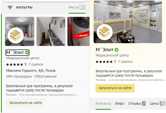The image size is (166, 113).
Task: Open 7 оценок in the detail panel
Action: pos(125,62)
